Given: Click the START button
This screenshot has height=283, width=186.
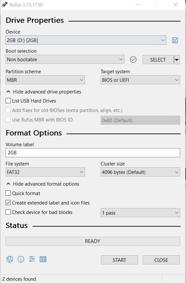Looking at the screenshot, I should click(119, 260).
